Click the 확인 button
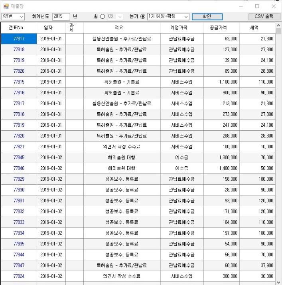The image size is (282, 285). [x=207, y=16]
